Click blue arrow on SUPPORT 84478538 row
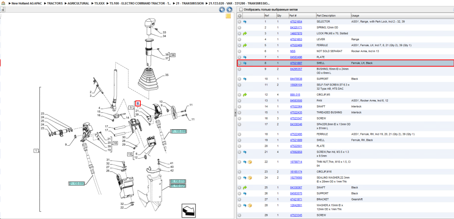The width and height of the screenshot is (454, 219). point(245,79)
